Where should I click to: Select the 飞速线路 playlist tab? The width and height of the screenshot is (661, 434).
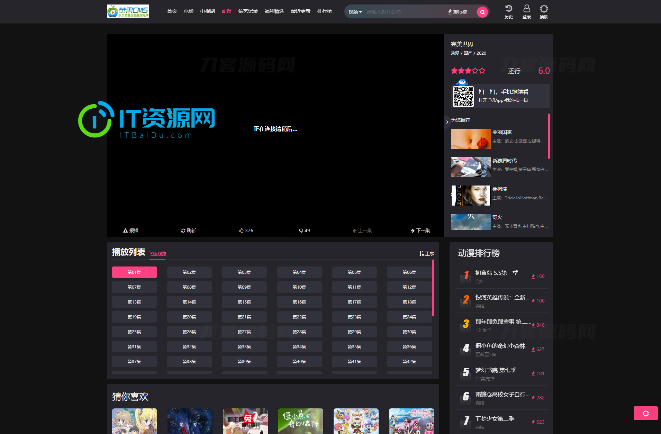coord(157,254)
